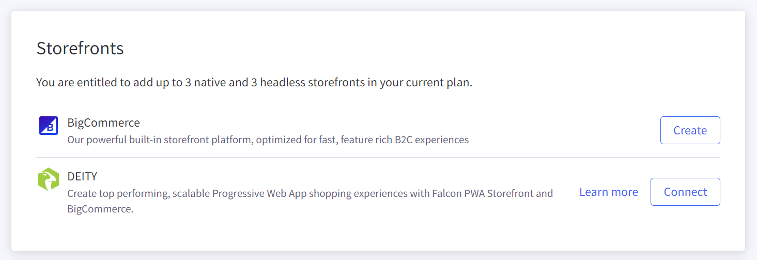The height and width of the screenshot is (260, 757).
Task: Click the Storefronts section heading
Action: 80,48
